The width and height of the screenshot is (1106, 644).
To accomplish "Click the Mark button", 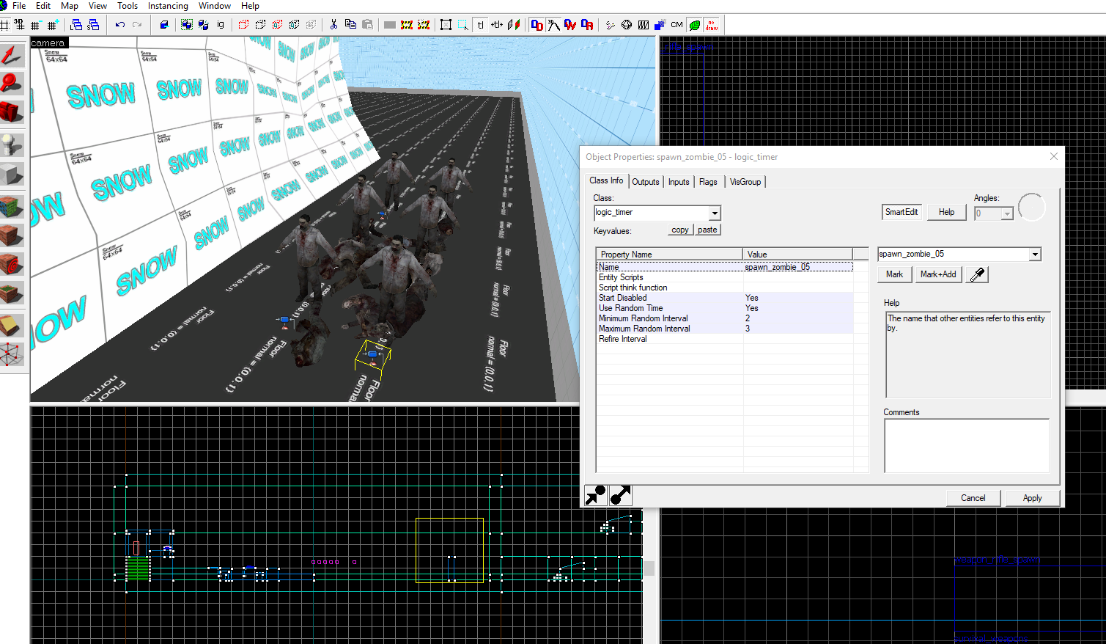I will pos(894,274).
